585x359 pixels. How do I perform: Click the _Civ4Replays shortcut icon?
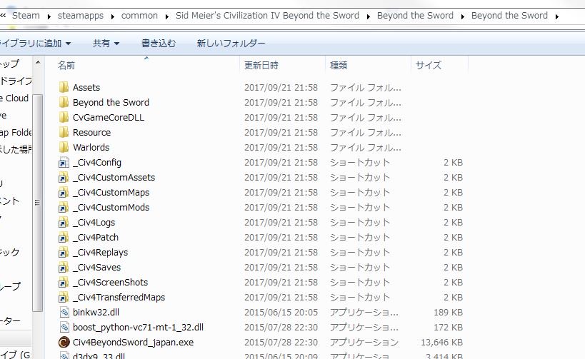pos(64,253)
